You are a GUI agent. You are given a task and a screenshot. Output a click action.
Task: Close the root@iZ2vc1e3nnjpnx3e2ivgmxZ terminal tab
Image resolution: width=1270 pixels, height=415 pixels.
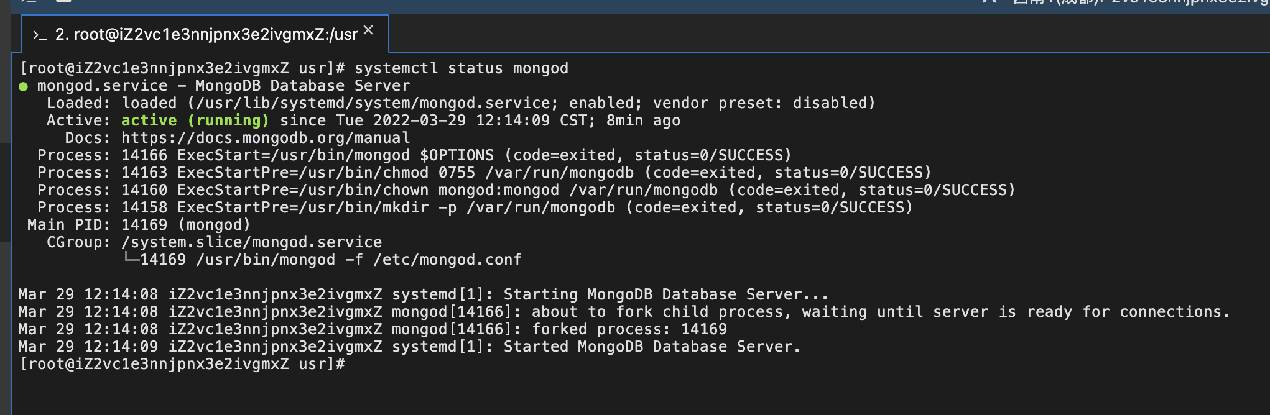tap(368, 30)
